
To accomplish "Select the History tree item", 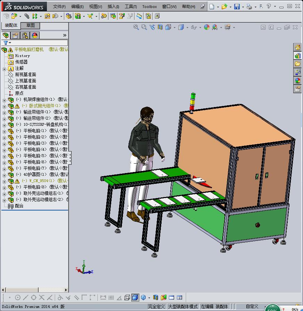I will coord(22,56).
